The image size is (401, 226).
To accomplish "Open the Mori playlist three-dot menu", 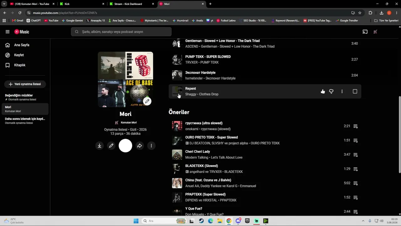I will [x=151, y=146].
